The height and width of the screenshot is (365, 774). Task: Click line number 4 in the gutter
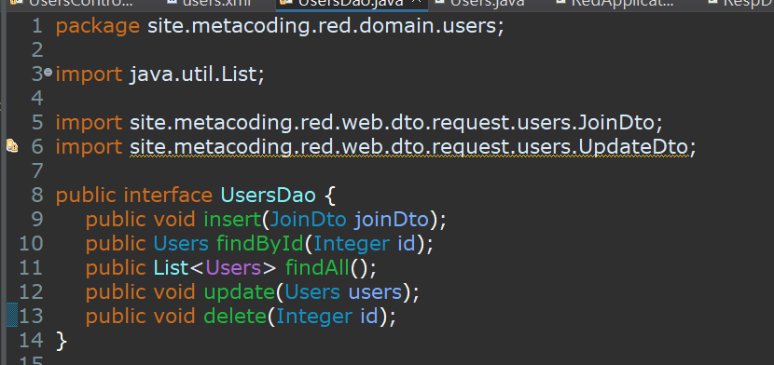pyautogui.click(x=37, y=99)
